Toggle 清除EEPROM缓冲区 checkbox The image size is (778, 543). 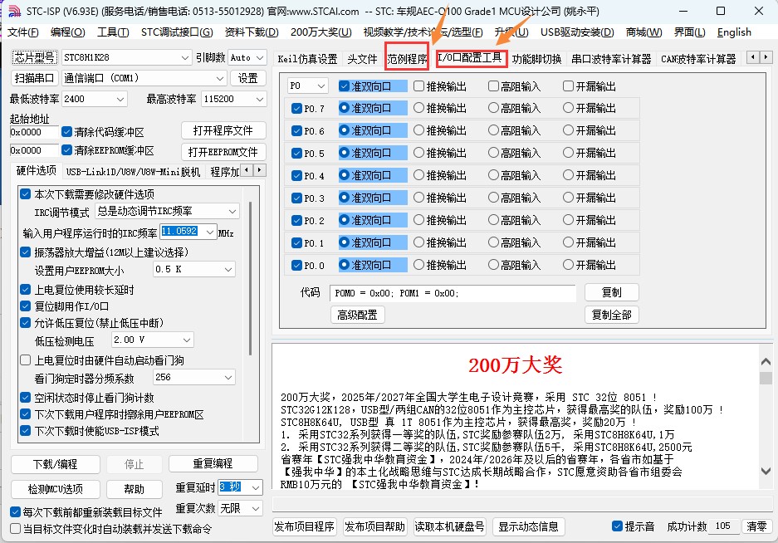(67, 150)
